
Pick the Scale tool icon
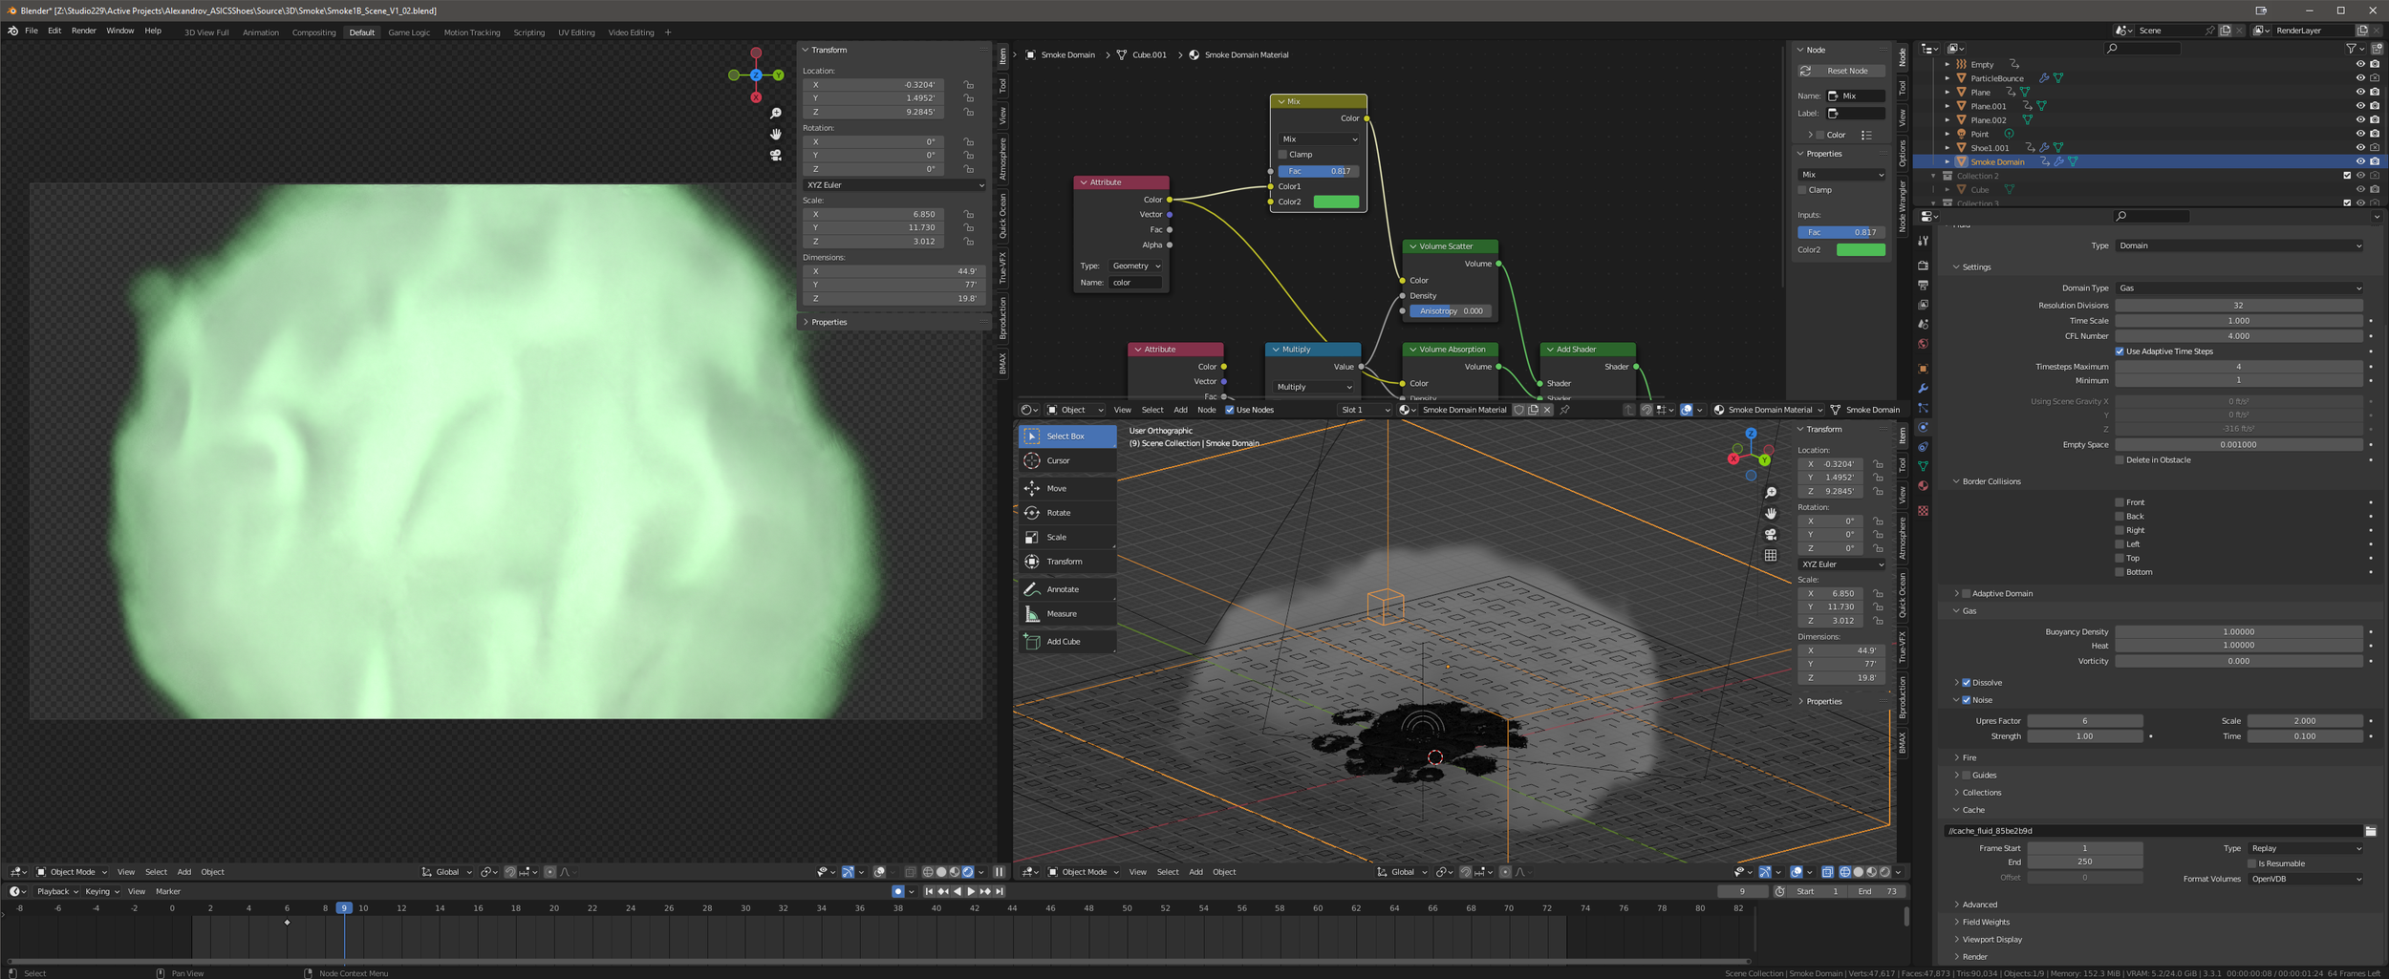1032,538
